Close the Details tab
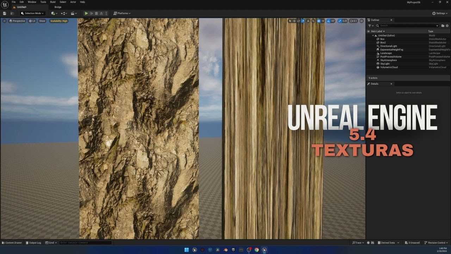The height and width of the screenshot is (254, 451). tap(391, 84)
